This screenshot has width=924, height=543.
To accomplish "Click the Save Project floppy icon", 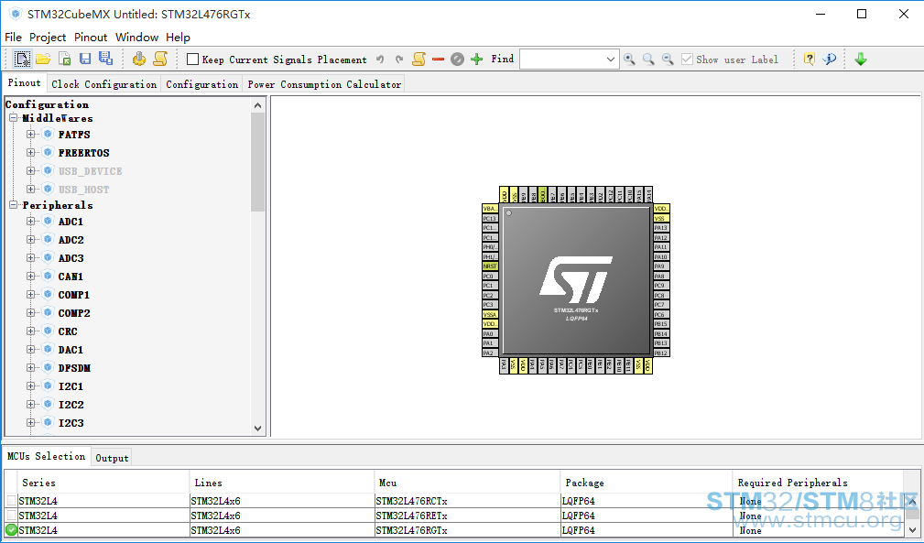I will tap(85, 59).
